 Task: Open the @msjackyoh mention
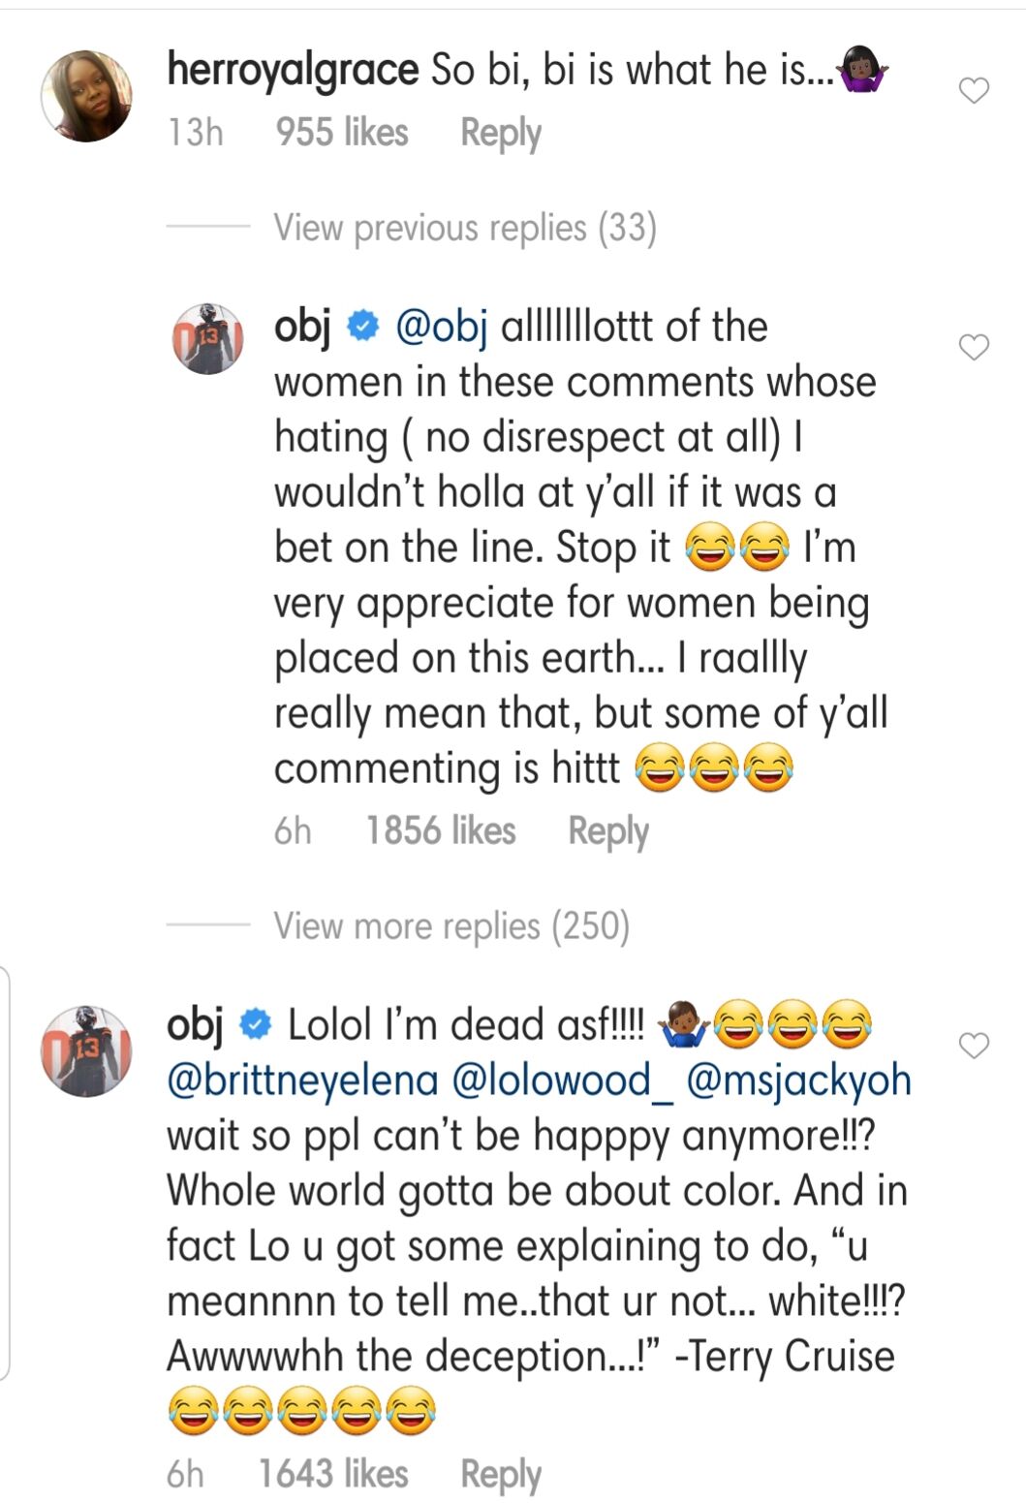(798, 1080)
